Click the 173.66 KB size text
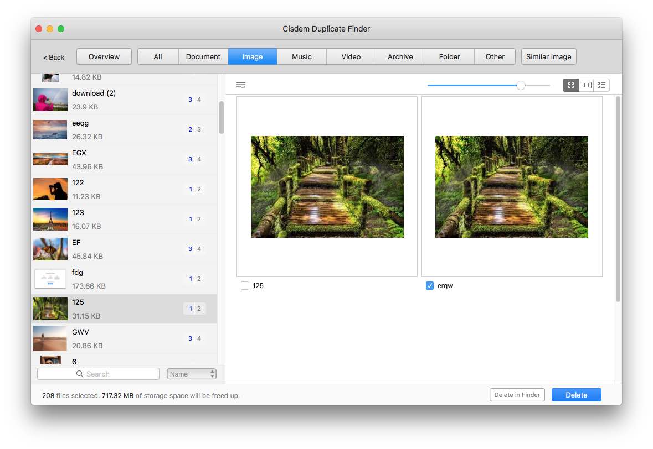Image resolution: width=653 pixels, height=449 pixels. pos(89,286)
